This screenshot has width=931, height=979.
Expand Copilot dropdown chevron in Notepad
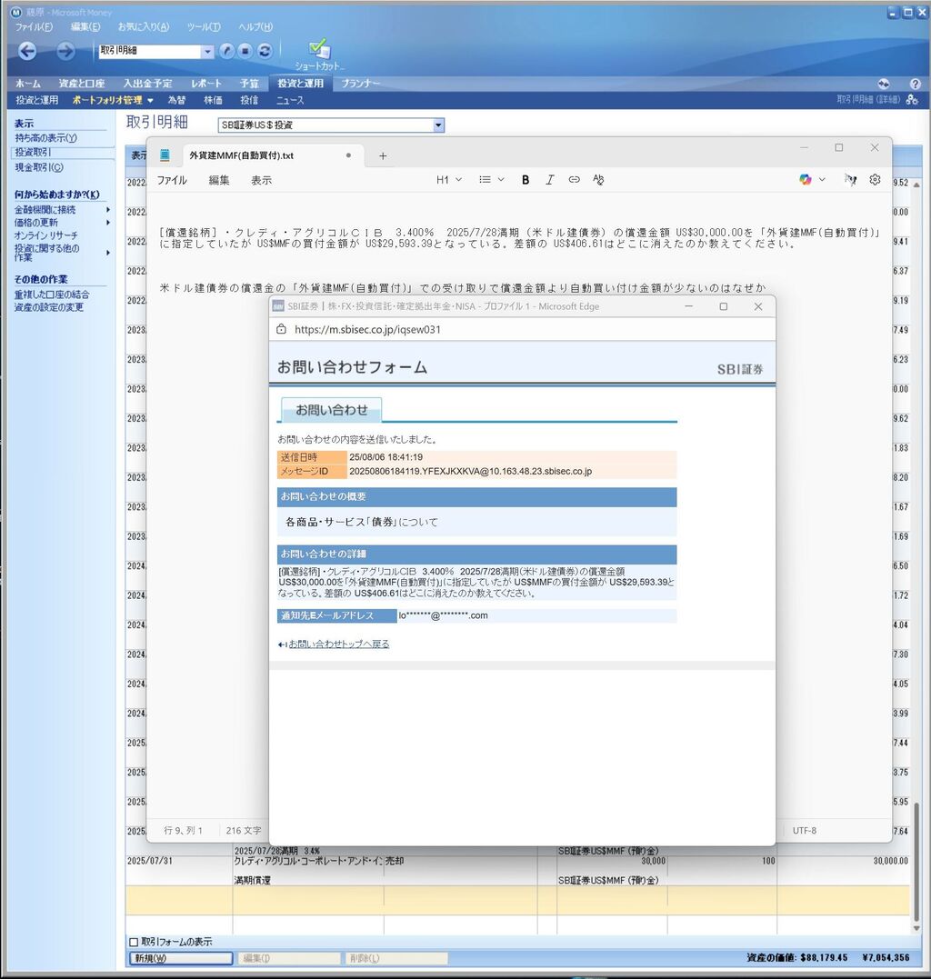[822, 180]
